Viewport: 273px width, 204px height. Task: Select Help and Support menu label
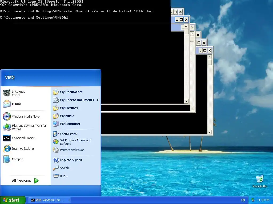coord(71,160)
